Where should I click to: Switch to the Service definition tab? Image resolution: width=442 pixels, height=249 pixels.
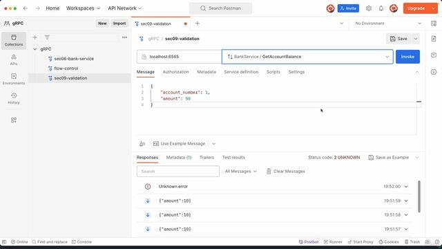pyautogui.click(x=241, y=72)
